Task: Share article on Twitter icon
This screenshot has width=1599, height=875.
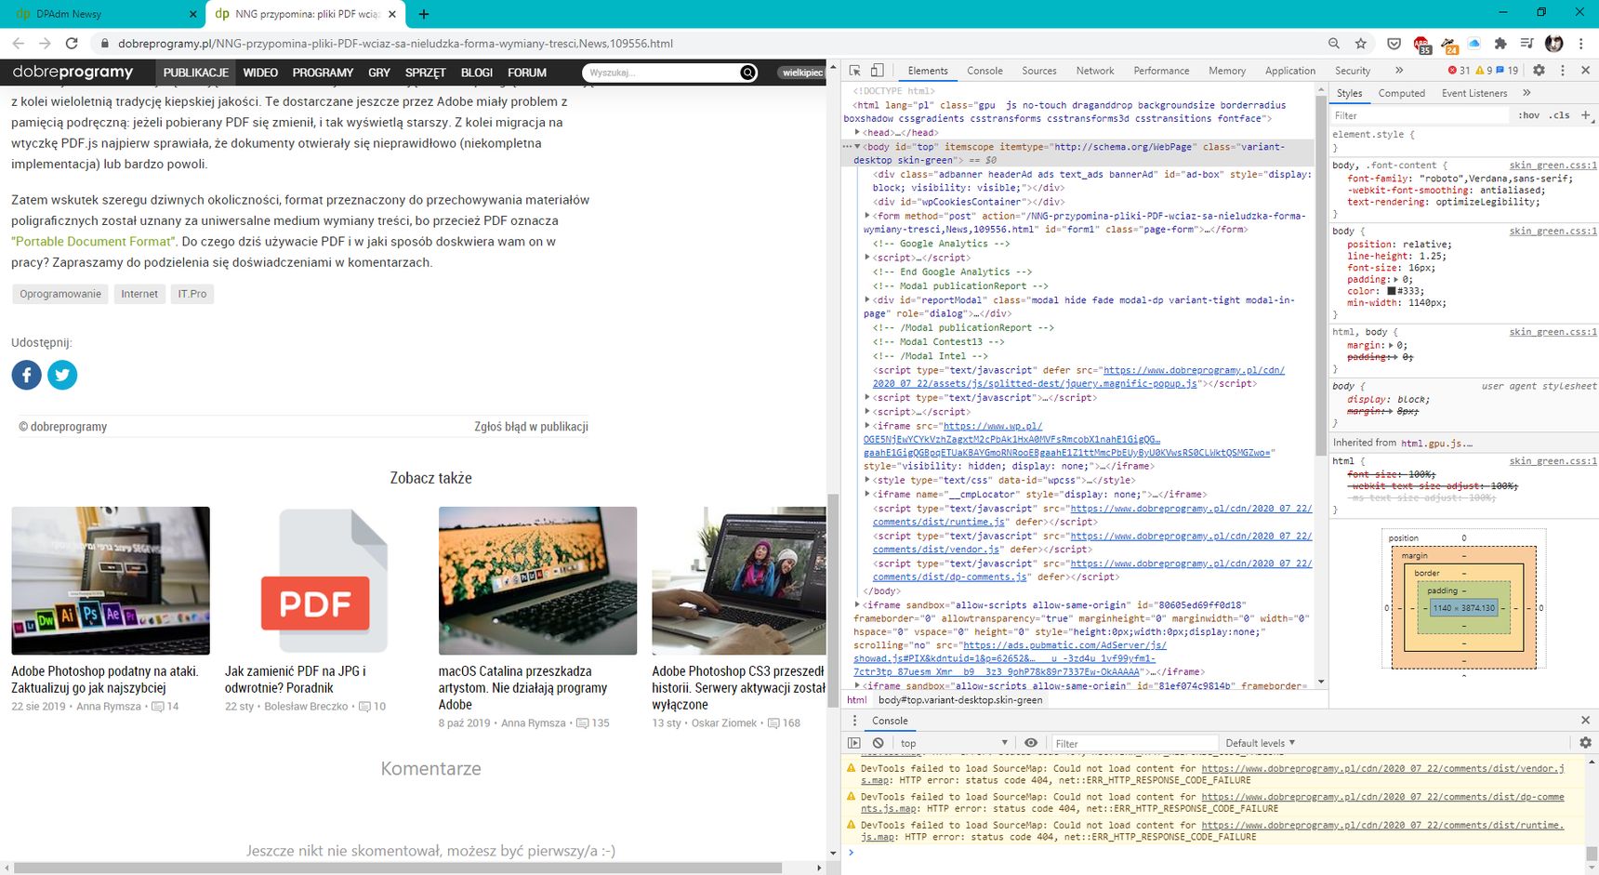Action: point(62,375)
